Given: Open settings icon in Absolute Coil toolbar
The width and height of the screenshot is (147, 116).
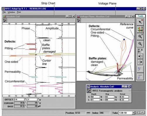Looking at the screenshot, I should coord(5,20).
